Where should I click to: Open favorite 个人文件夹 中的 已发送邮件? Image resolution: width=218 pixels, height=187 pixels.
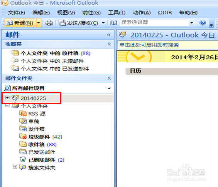pos(55,69)
